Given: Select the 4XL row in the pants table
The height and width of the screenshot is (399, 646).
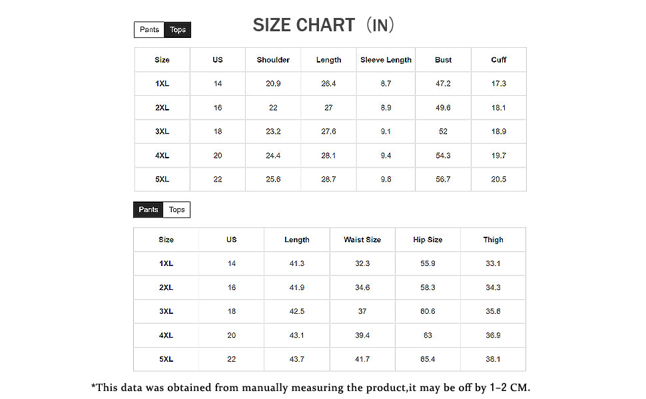Looking at the screenshot, I should [330, 336].
